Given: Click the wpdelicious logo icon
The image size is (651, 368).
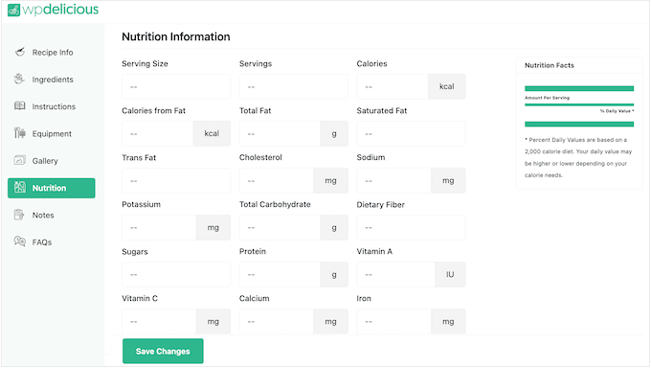Looking at the screenshot, I should [13, 10].
